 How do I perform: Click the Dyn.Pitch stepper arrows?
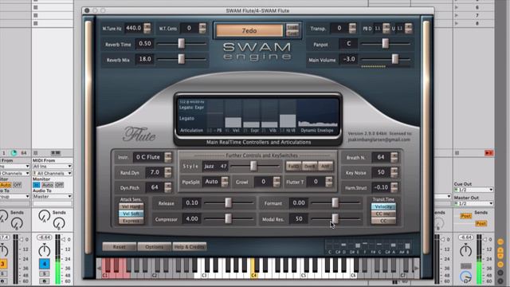point(168,187)
